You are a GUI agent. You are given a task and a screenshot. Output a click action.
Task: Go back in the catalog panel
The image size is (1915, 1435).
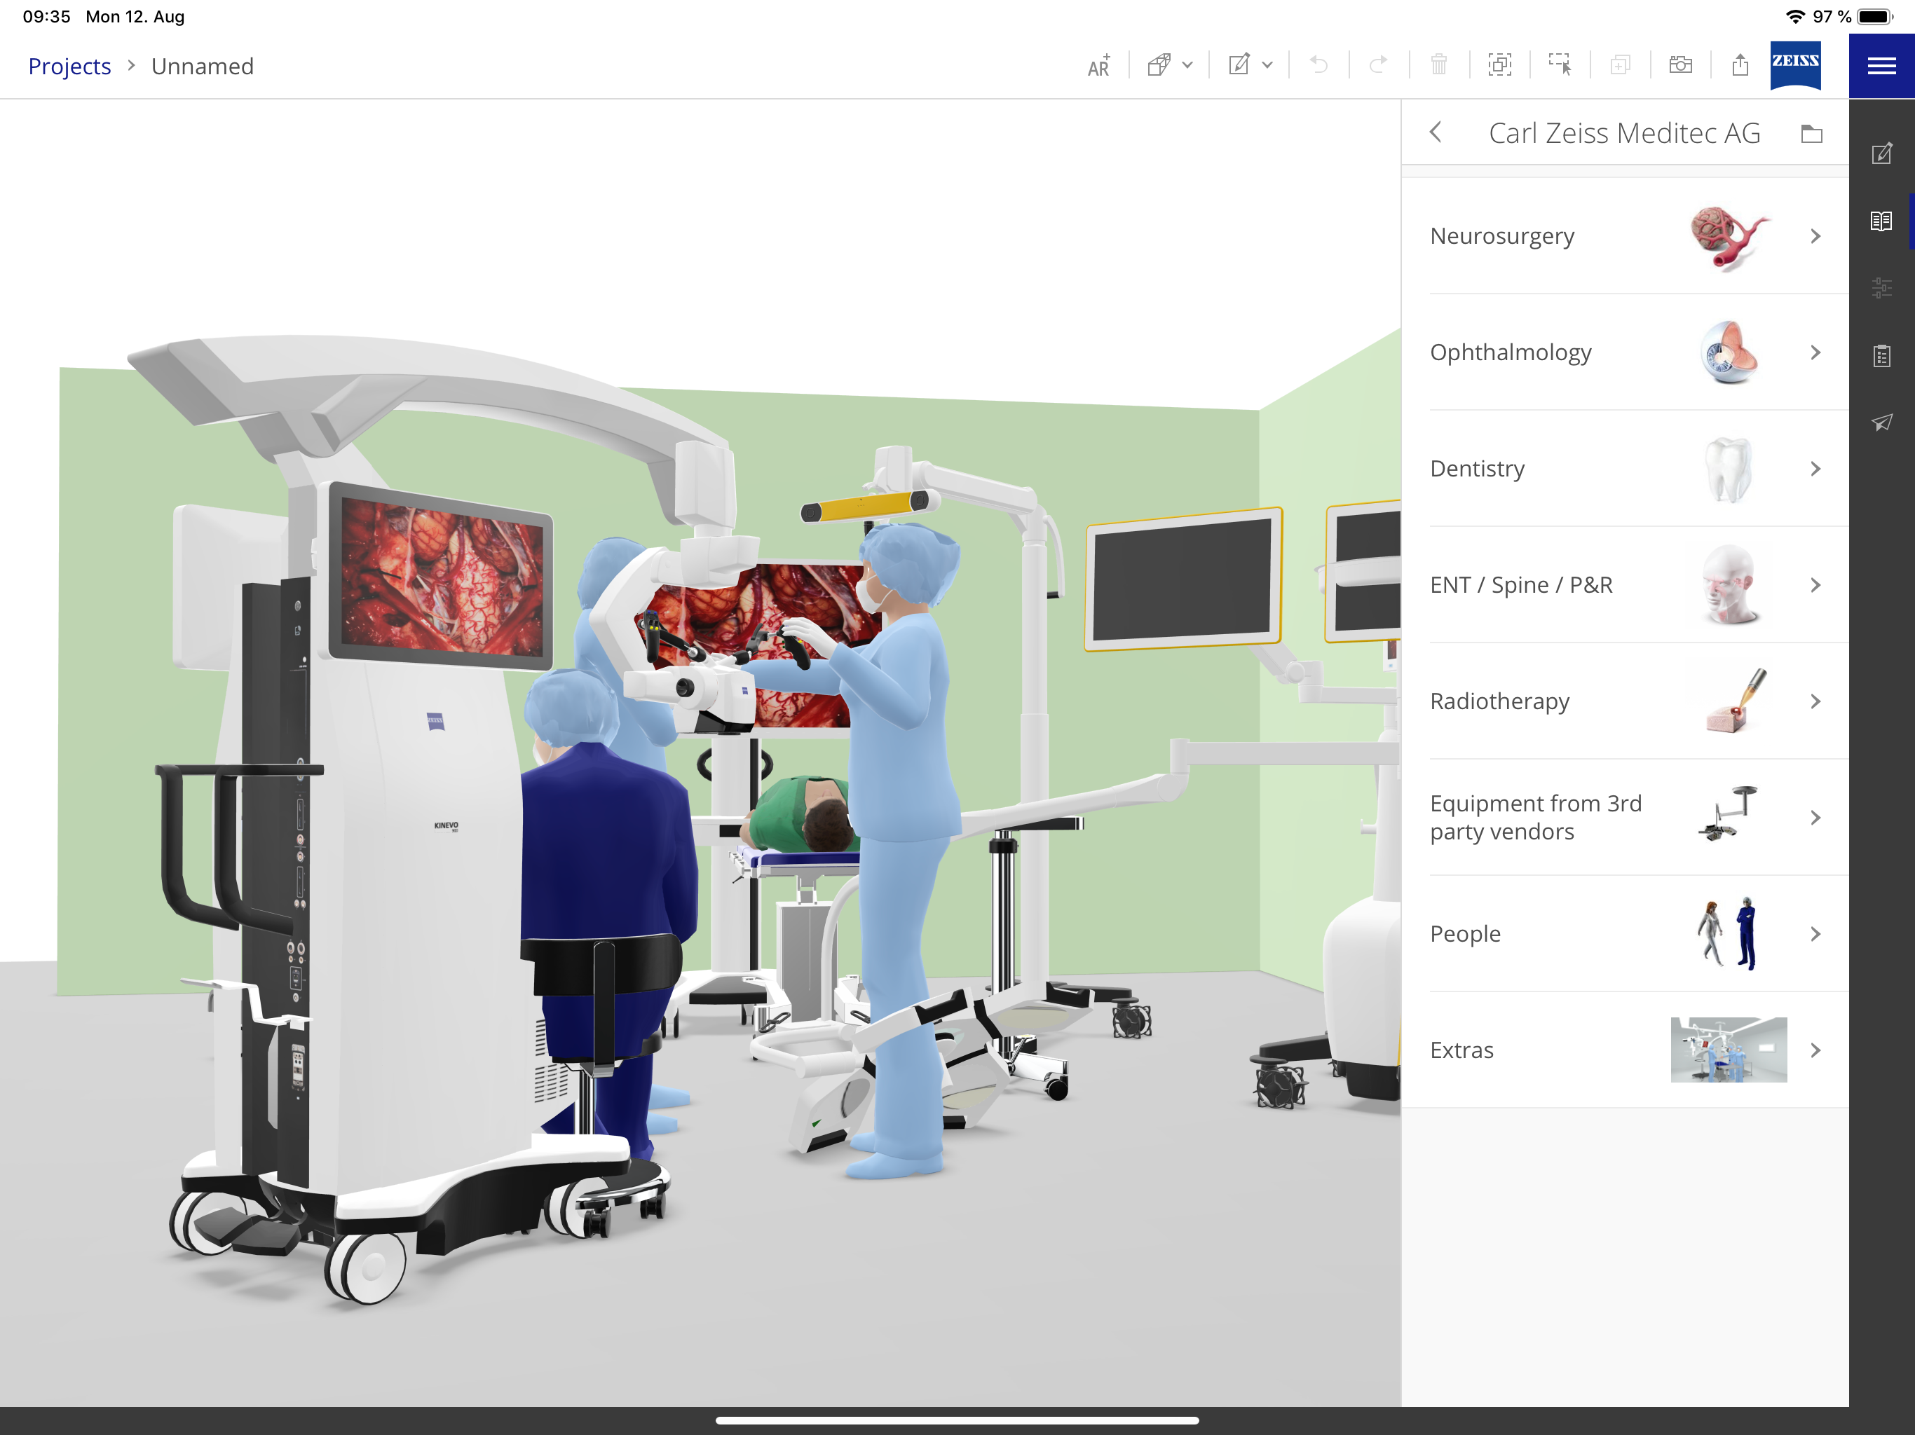(x=1436, y=132)
